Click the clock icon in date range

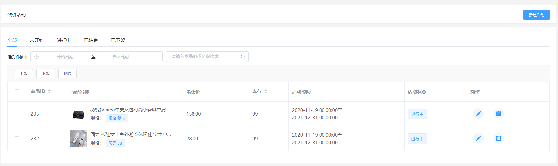pos(37,57)
